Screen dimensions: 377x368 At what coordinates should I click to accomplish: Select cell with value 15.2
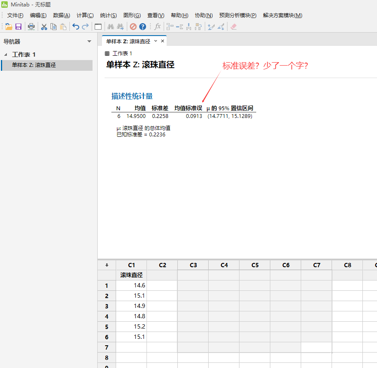click(x=131, y=326)
